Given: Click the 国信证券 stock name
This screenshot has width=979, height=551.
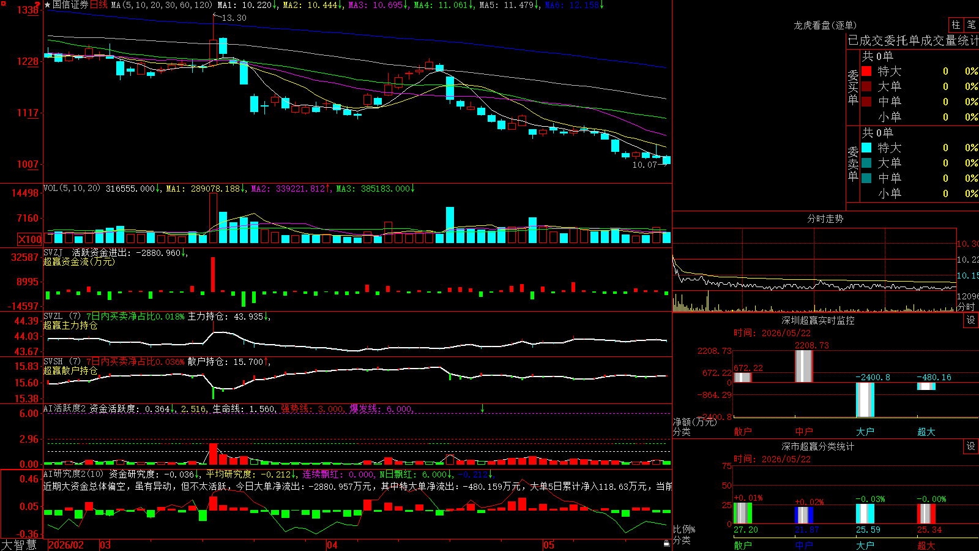Looking at the screenshot, I should [x=71, y=5].
